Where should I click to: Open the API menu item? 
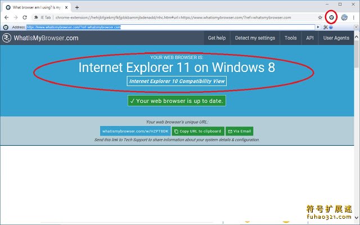310,38
